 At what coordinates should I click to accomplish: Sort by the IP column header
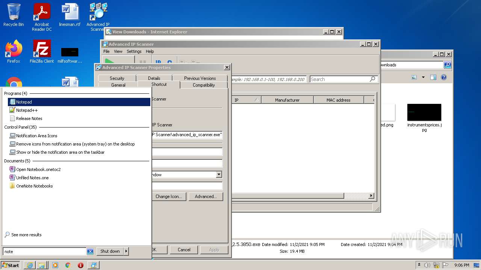click(246, 100)
